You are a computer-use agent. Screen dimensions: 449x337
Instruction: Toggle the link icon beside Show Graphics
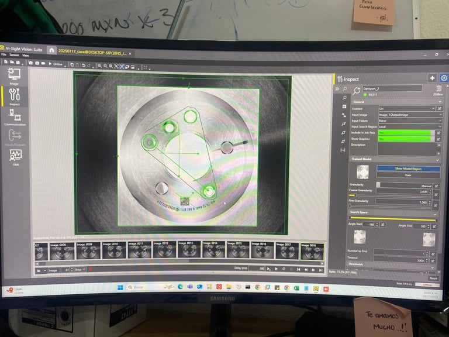pyautogui.click(x=438, y=139)
